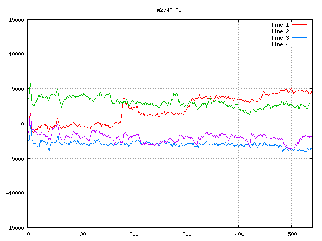322x241 pixels.
Task: Click the 500 x-axis tick label
Action: tap(291, 234)
